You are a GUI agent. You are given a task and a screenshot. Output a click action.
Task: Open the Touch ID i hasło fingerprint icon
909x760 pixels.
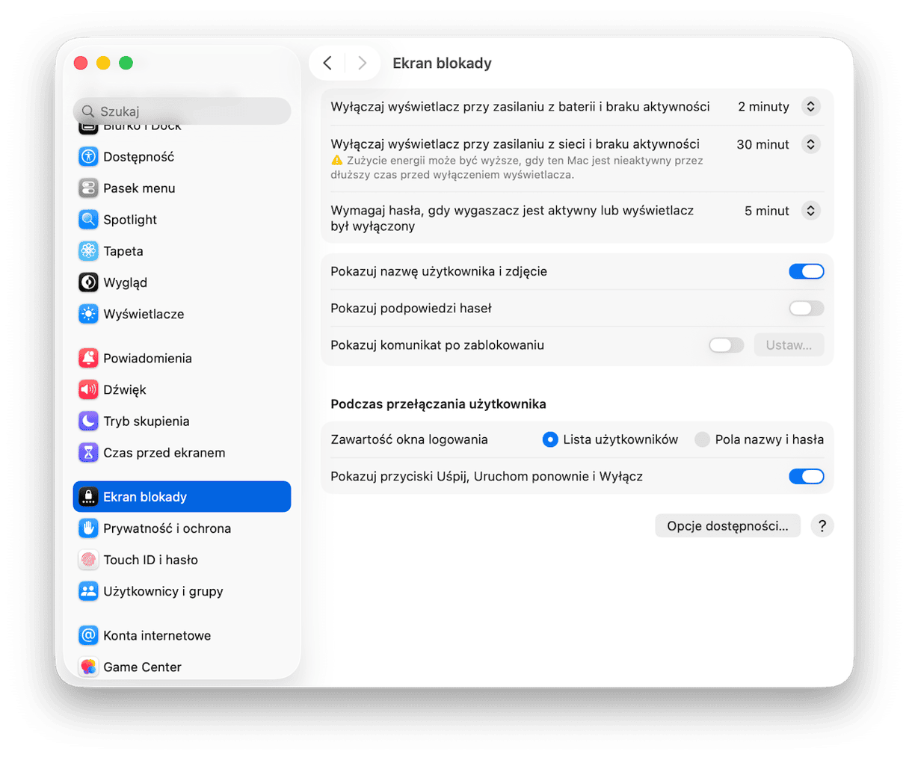pos(88,560)
